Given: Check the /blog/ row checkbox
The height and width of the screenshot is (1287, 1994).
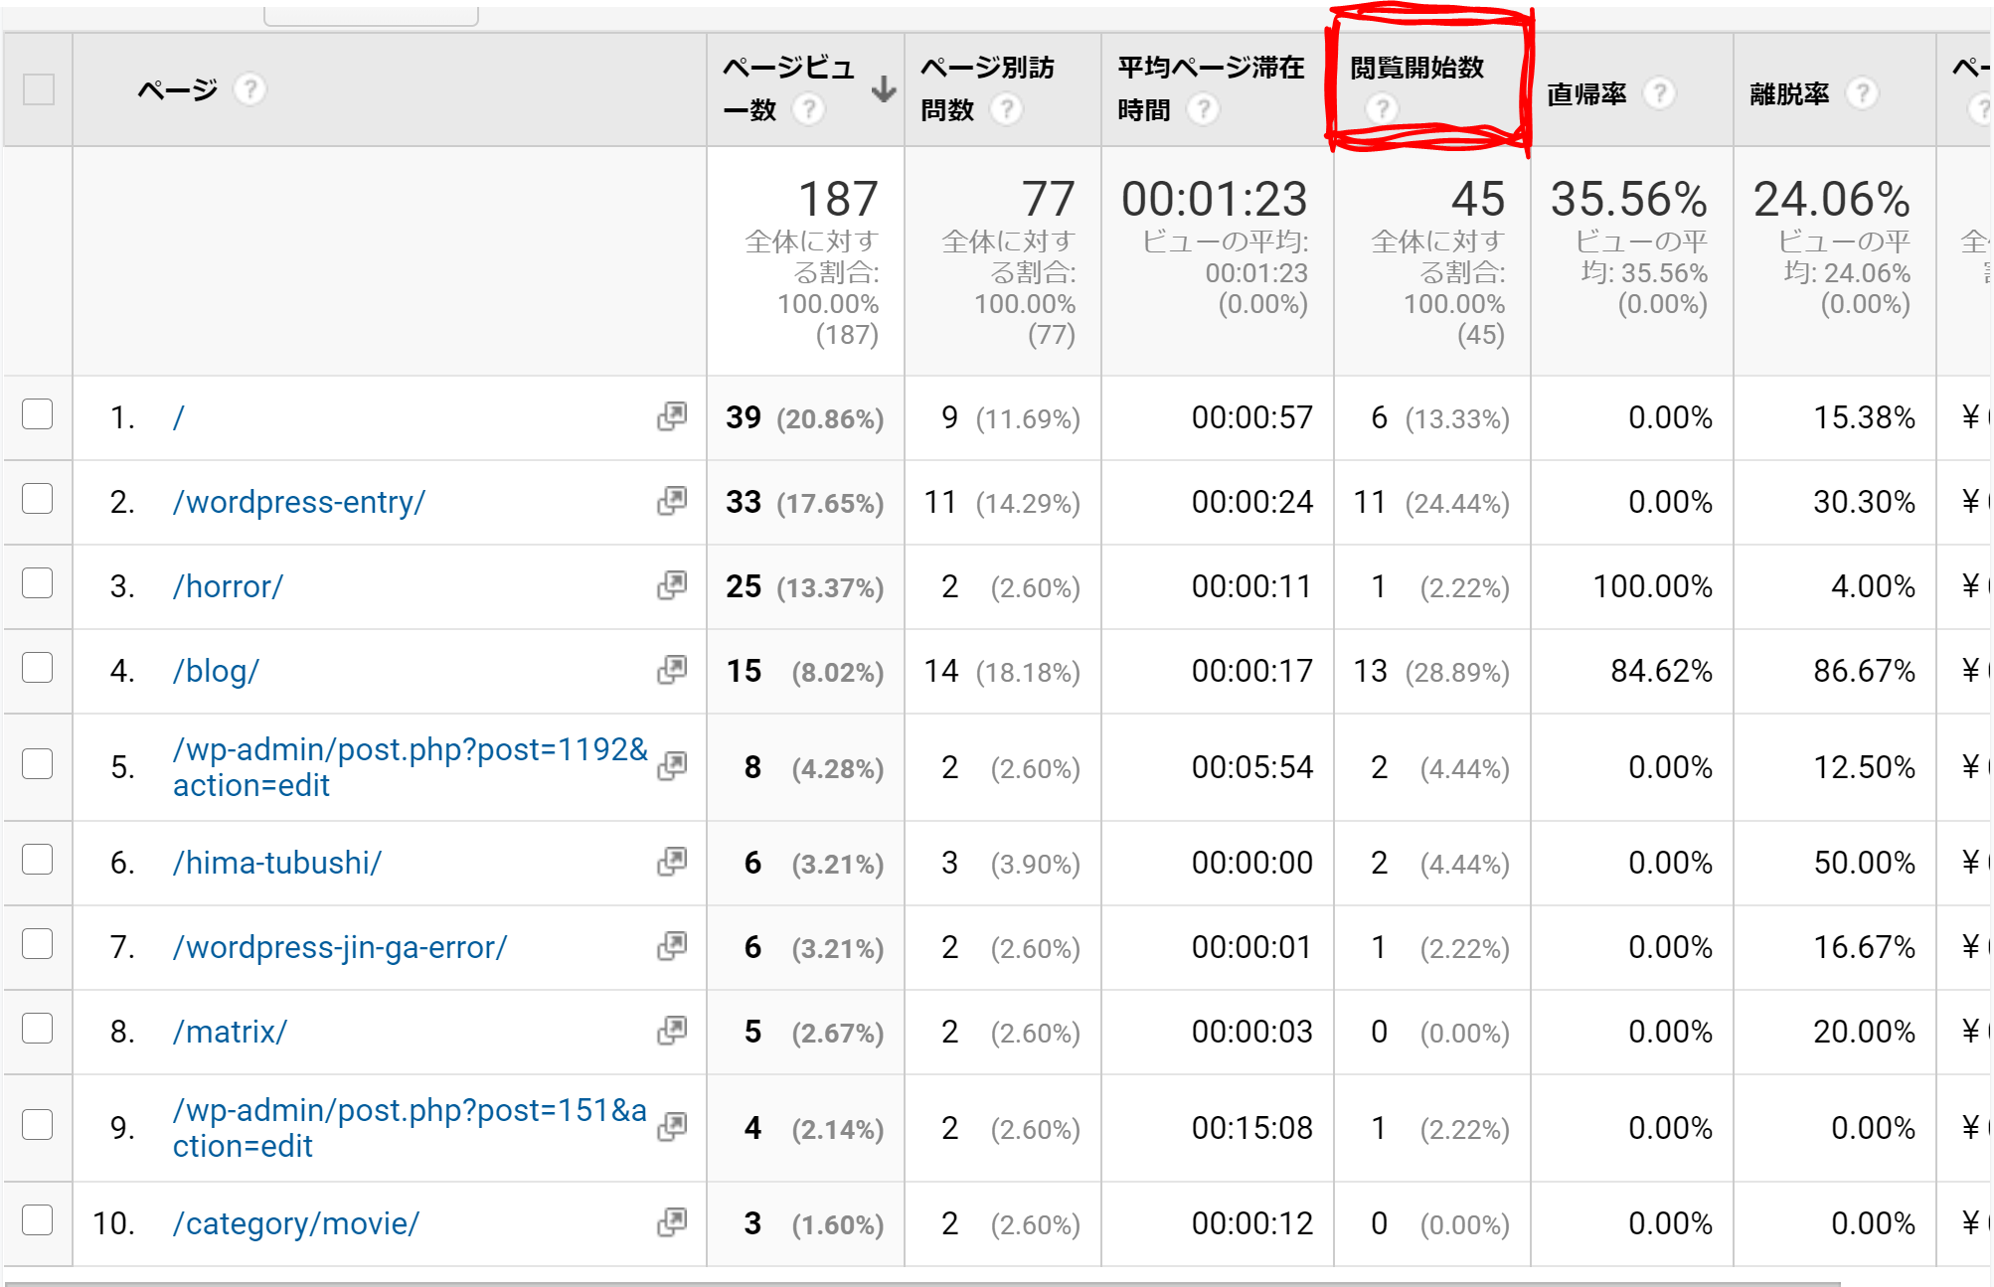Looking at the screenshot, I should point(38,668).
